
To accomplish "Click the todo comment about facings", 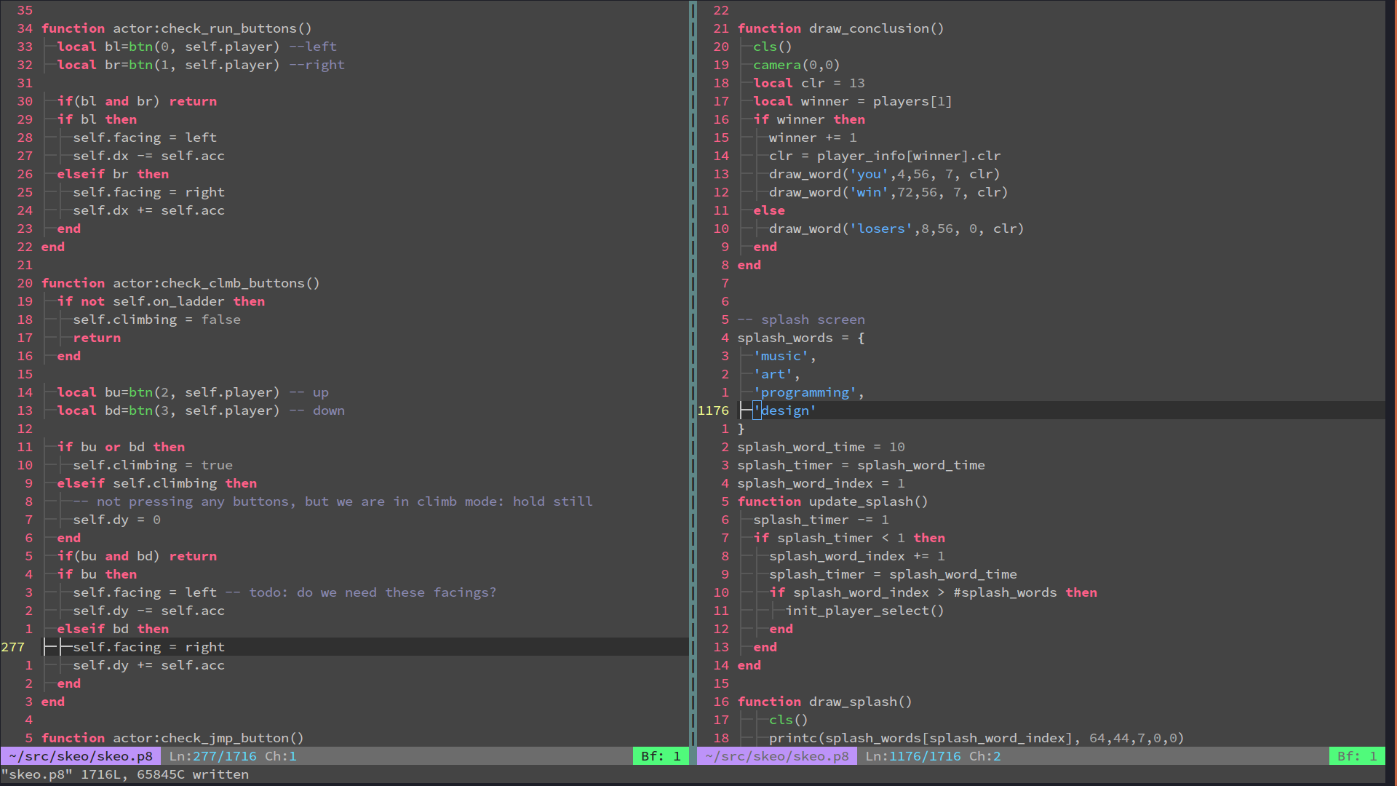I will pos(361,592).
